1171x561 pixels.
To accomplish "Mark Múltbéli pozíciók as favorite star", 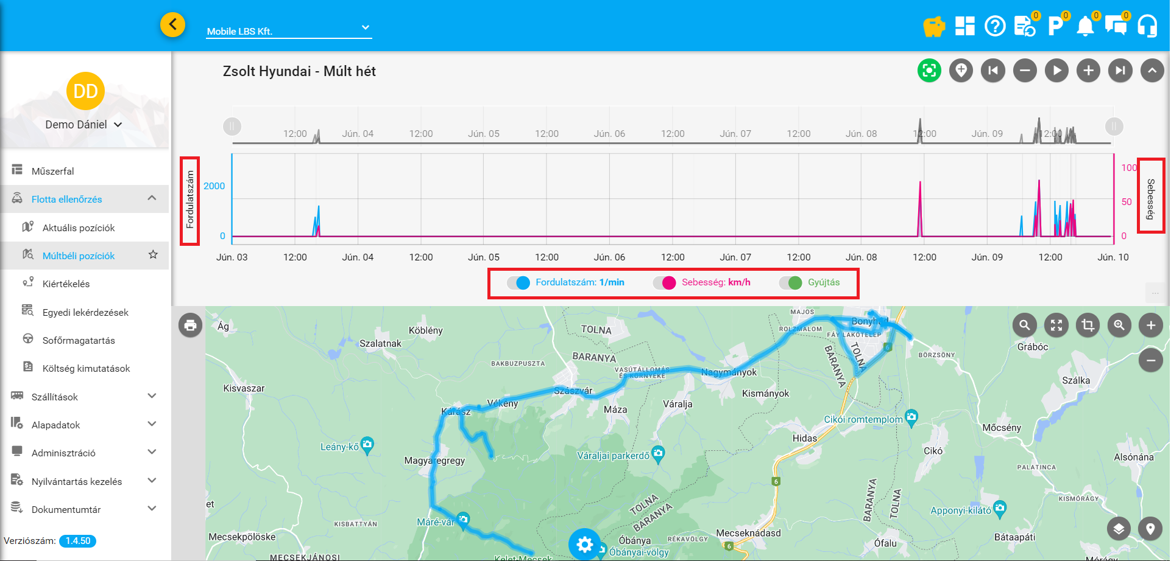I will (153, 255).
